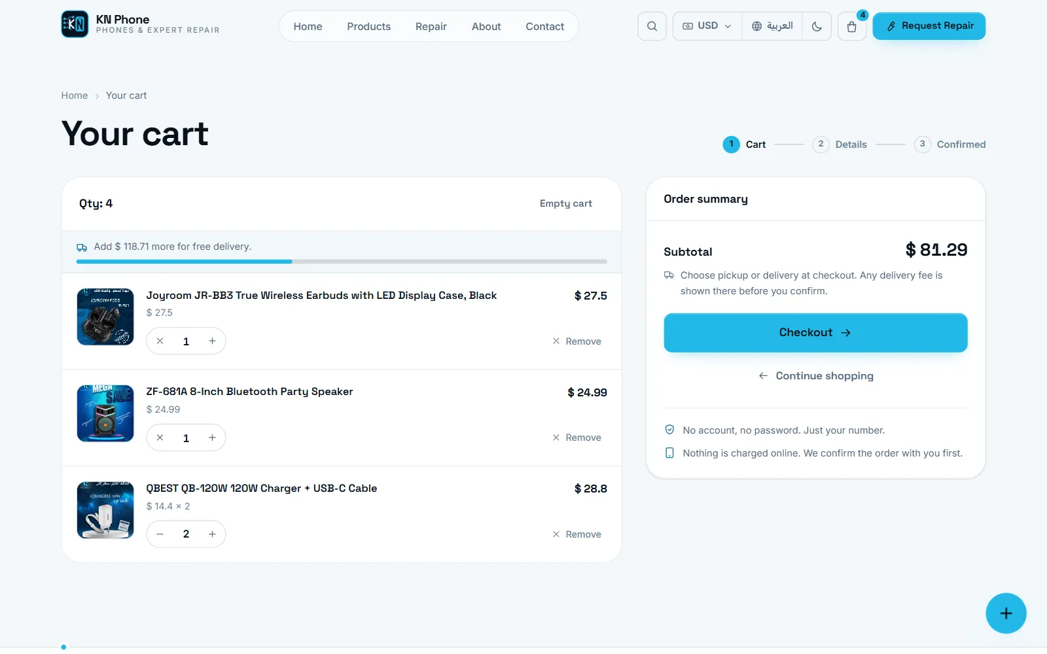Open the Contact menu item
This screenshot has width=1047, height=654.
coord(544,26)
